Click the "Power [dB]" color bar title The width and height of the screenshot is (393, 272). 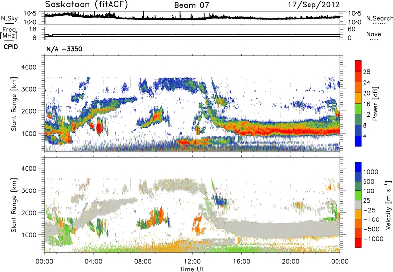point(375,104)
